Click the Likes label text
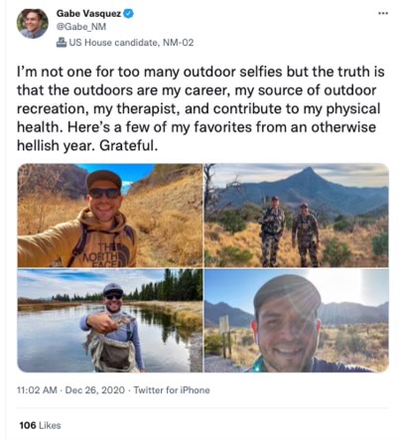This screenshot has height=440, width=399. pos(50,425)
